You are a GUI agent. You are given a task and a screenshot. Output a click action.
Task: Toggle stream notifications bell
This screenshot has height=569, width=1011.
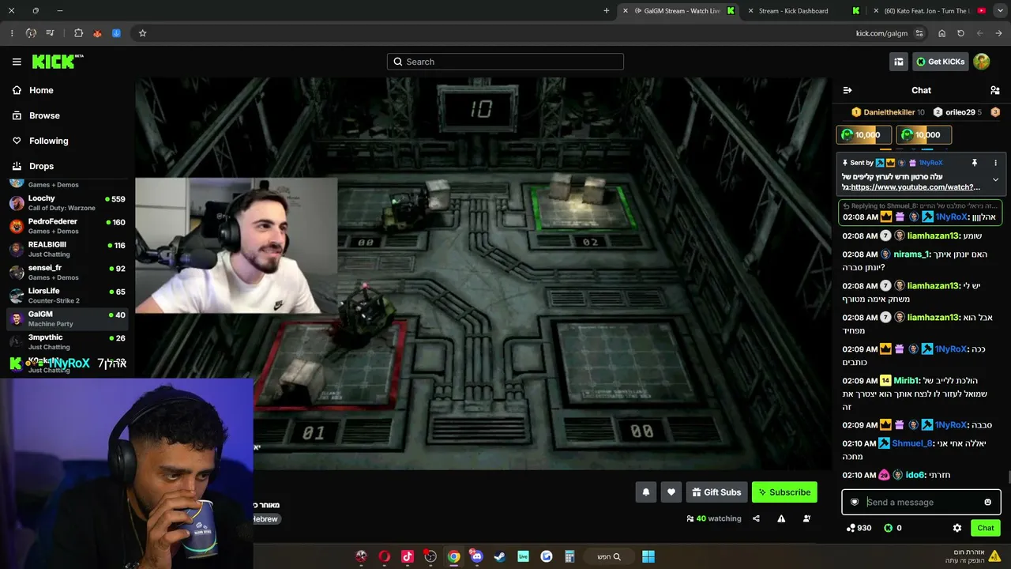tap(646, 492)
